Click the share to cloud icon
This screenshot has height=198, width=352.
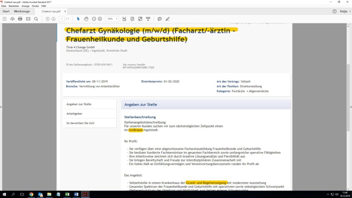(x=12, y=19)
